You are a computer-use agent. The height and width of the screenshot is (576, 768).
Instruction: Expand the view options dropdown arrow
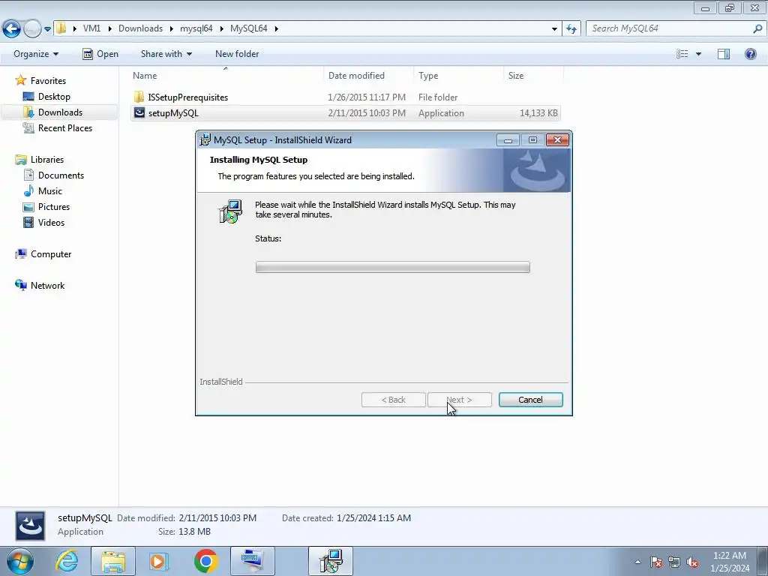click(698, 54)
